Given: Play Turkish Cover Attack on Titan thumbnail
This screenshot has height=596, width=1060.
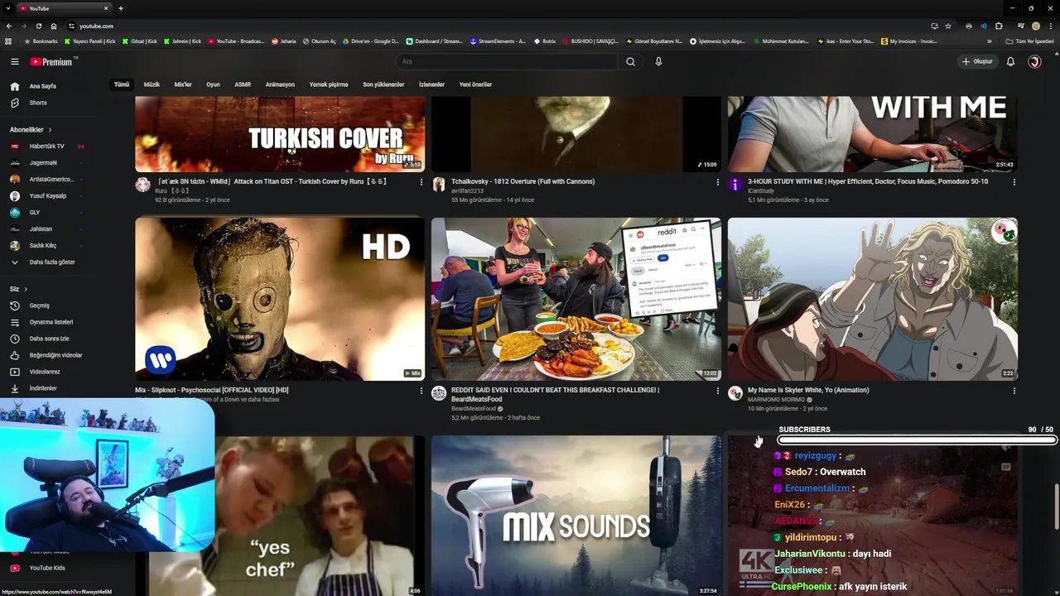Looking at the screenshot, I should tap(280, 134).
